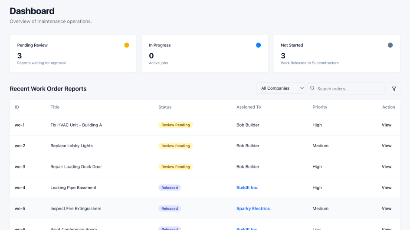Click the 'Active jobs' caption
The width and height of the screenshot is (410, 230).
pyautogui.click(x=158, y=63)
